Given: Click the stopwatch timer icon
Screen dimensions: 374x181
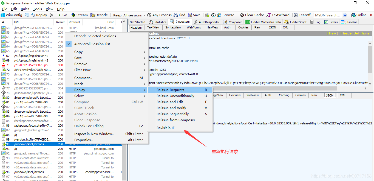Looking at the screenshot, I should (x=213, y=15).
